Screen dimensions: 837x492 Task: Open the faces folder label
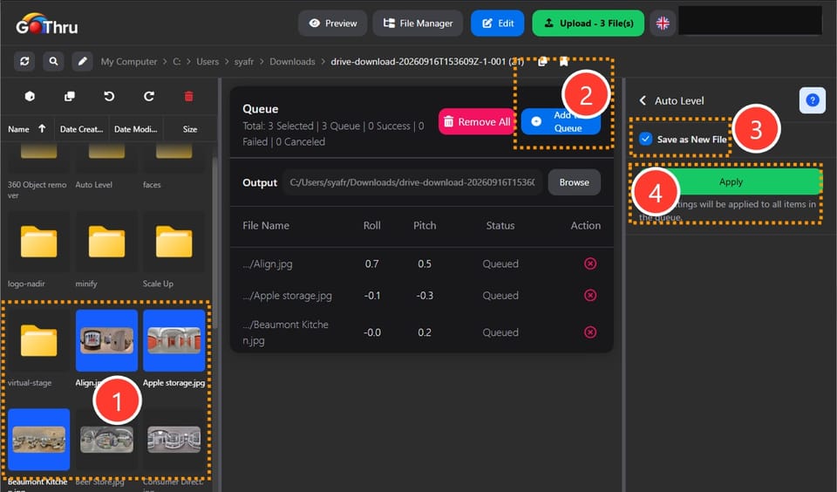(152, 185)
